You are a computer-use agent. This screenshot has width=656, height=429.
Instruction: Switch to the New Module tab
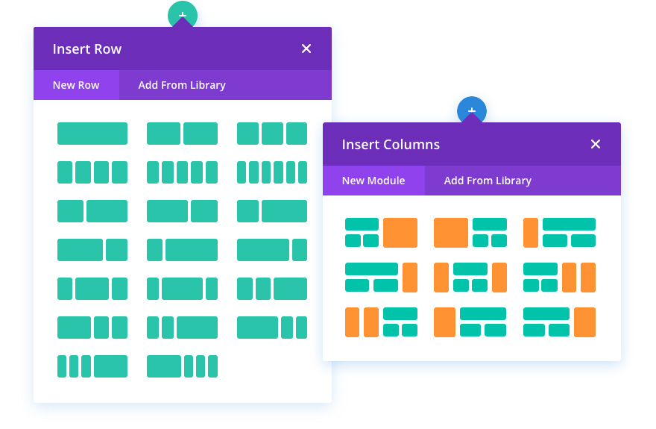click(373, 181)
